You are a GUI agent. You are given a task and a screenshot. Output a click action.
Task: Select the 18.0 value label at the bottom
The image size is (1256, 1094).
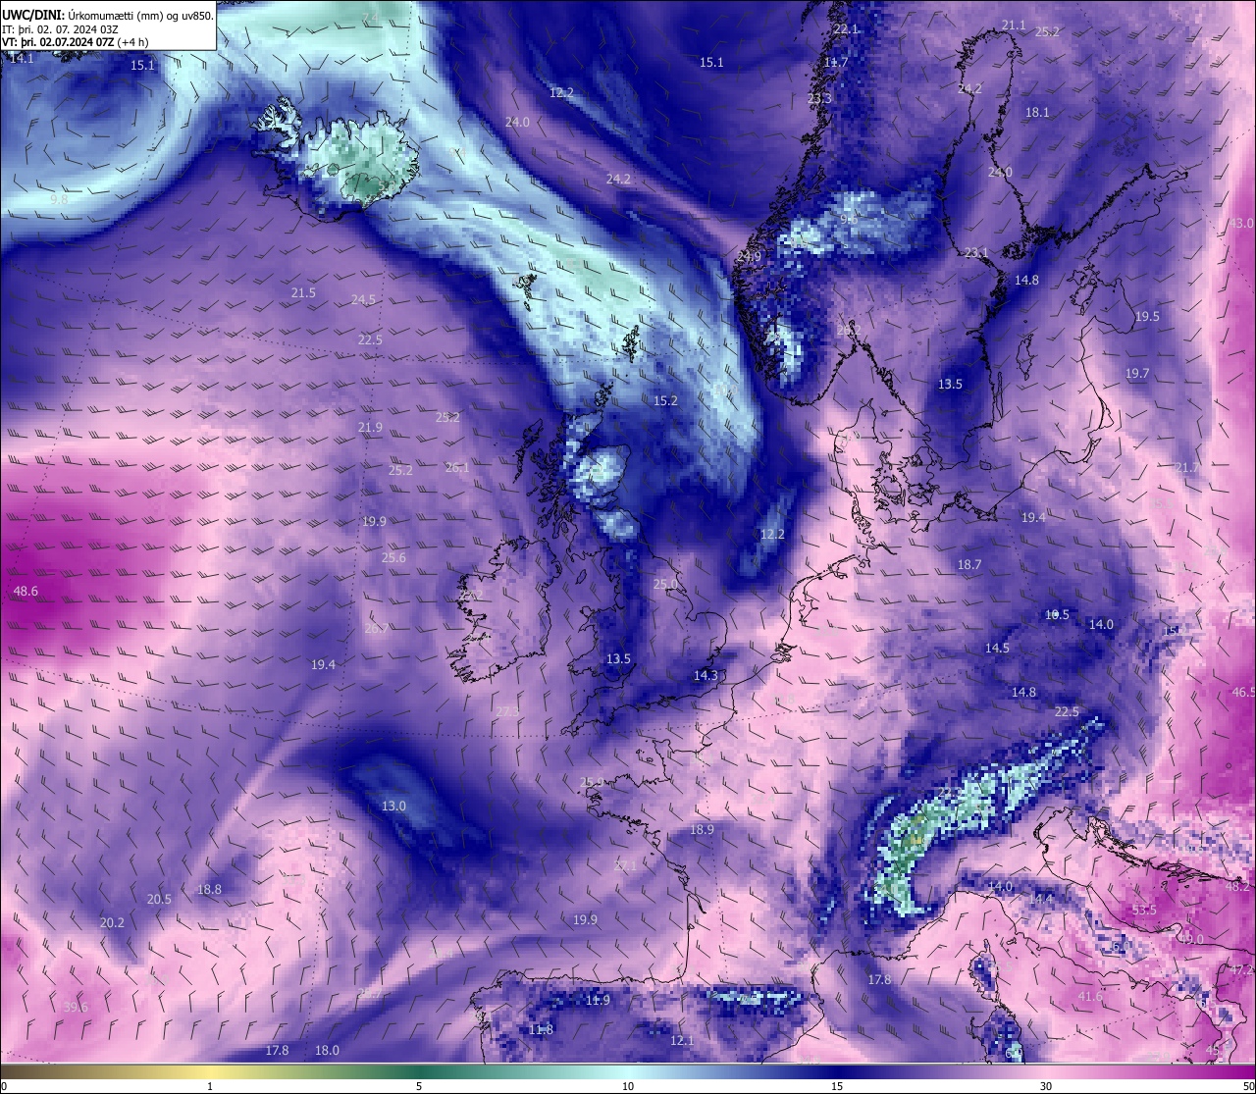tap(327, 1050)
